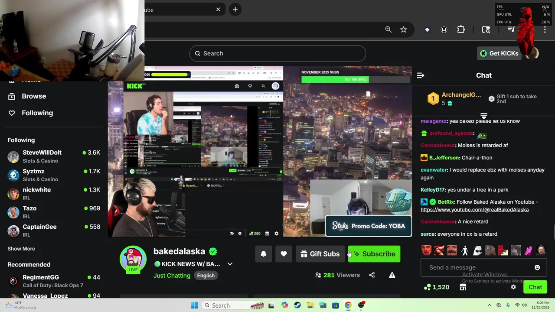Click the OBS icon in taskbar
Screen dimensions: 555x312
click(361, 305)
